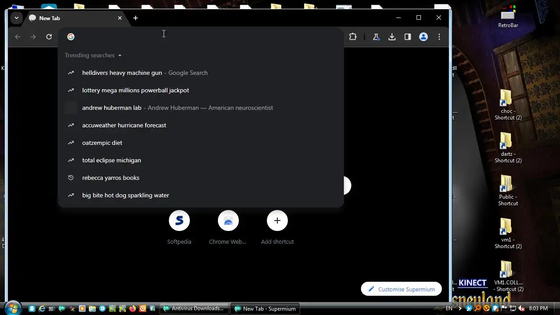
Task: Open the profile avatar menu
Action: (x=423, y=37)
